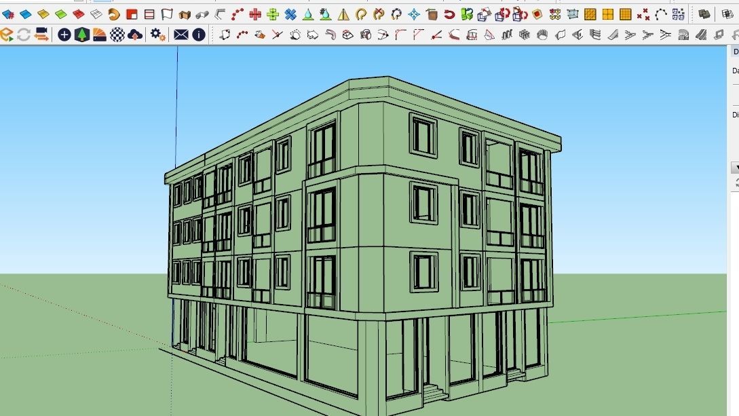739x416 pixels.
Task: Click the orange two-by-two grid icon
Action: 608,15
